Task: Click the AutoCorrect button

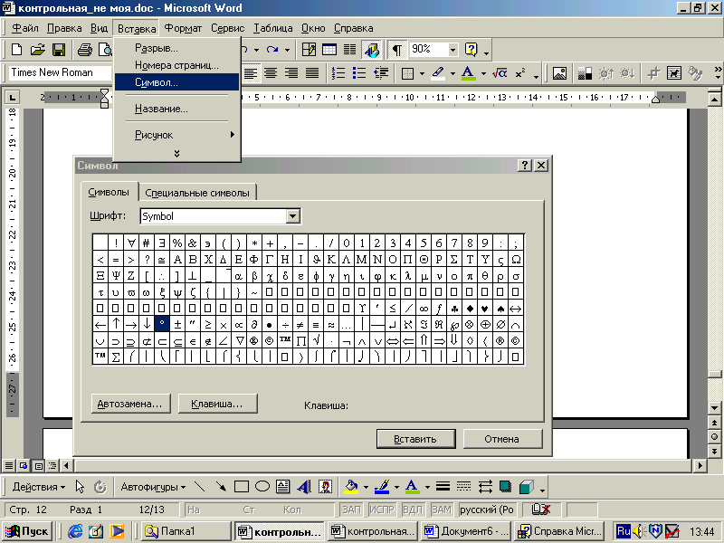Action: coord(130,404)
